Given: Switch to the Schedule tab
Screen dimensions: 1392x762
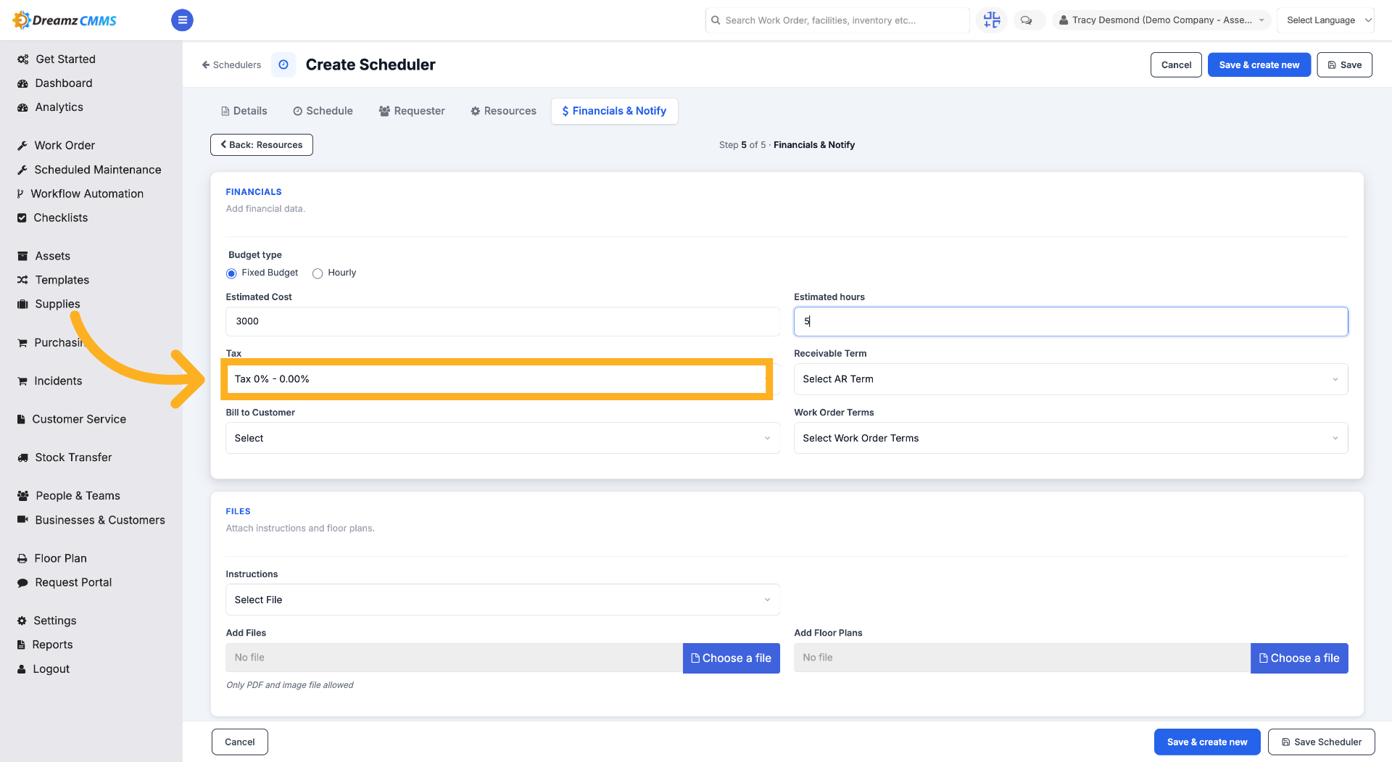Looking at the screenshot, I should (323, 111).
